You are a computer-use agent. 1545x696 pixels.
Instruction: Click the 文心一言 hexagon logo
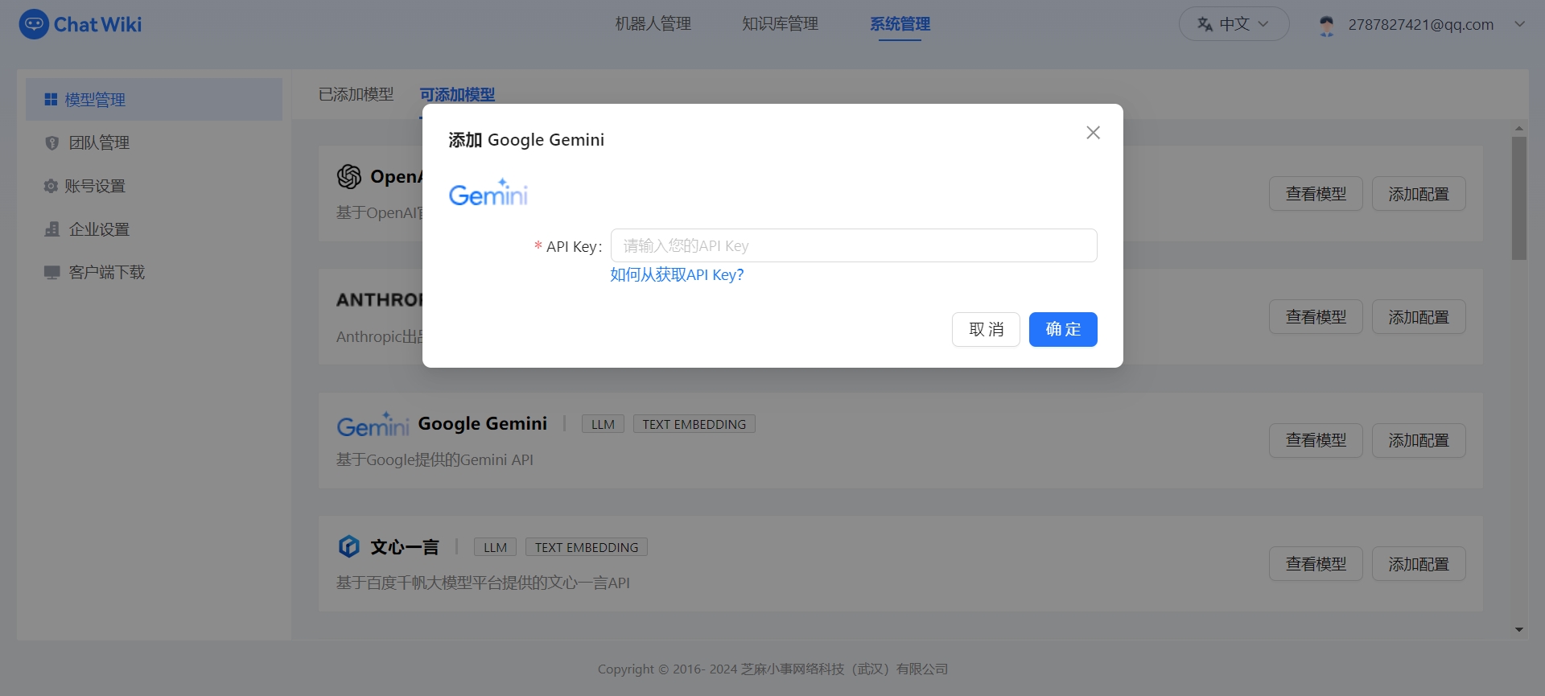coord(348,546)
